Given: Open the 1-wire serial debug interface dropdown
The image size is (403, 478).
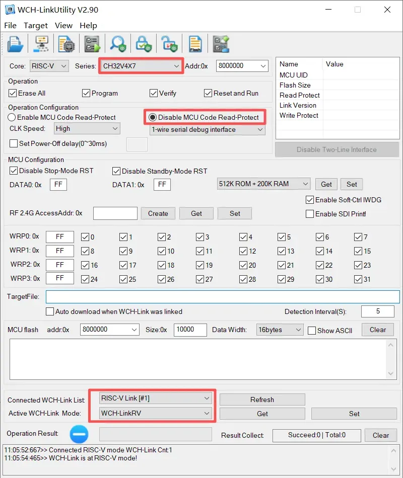Looking at the screenshot, I should tap(208, 129).
